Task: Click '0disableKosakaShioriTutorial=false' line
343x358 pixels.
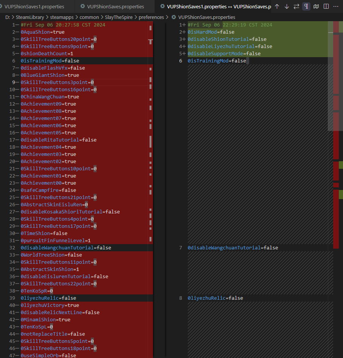Action: pos(70,212)
